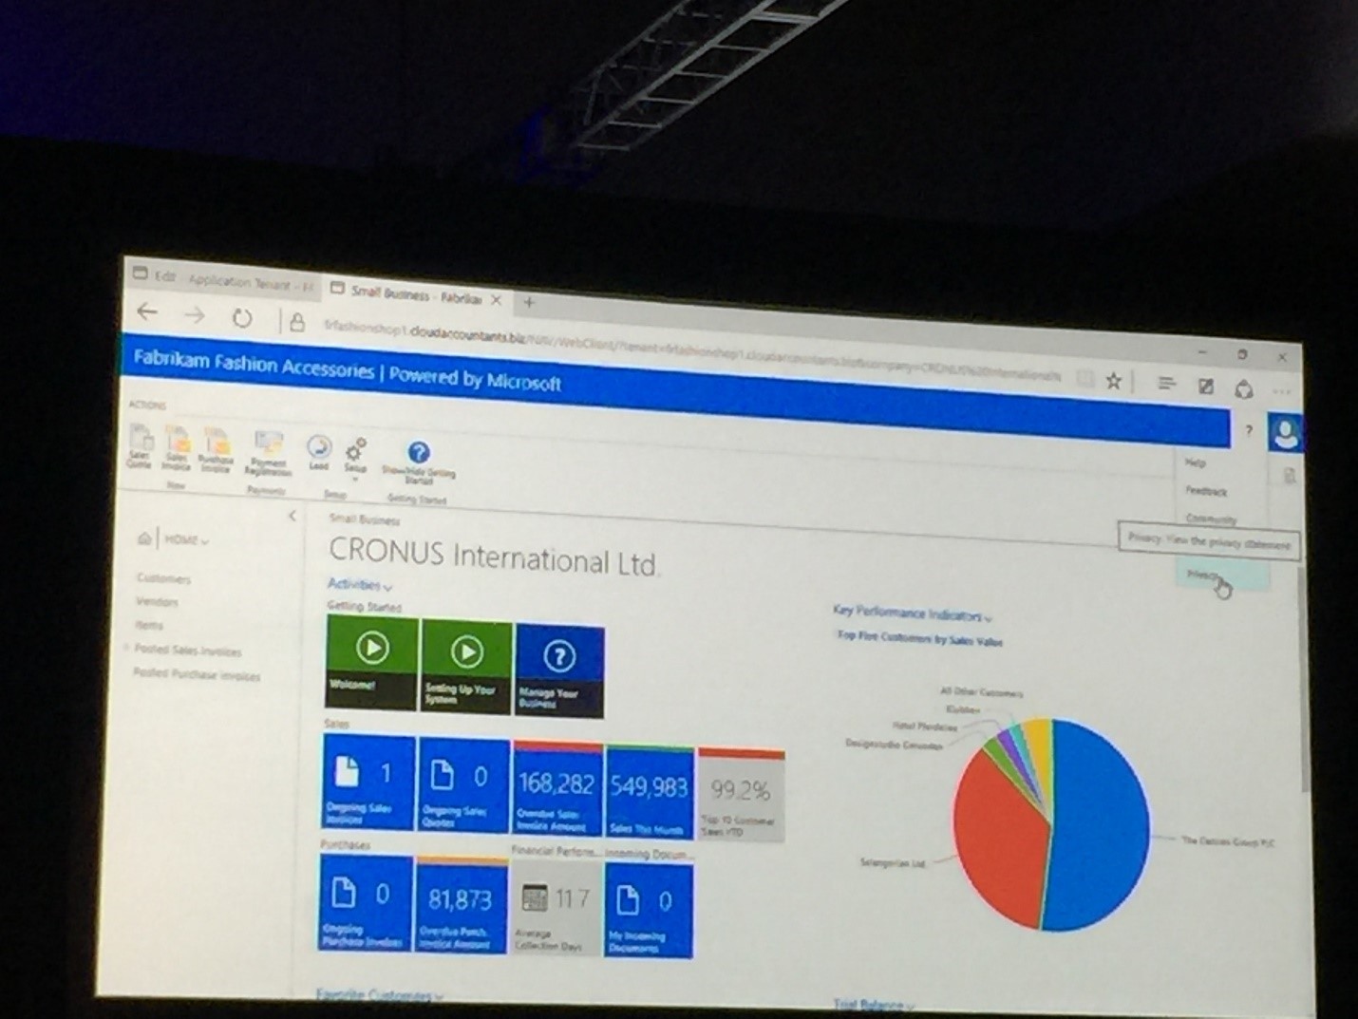Open the 168,282 Overdue Sales Invoice Amount tile
This screenshot has height=1019, width=1358.
[x=556, y=789]
